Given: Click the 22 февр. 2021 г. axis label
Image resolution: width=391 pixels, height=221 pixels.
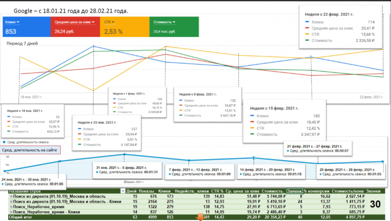Looking at the screenshot, I should click(371, 97).
